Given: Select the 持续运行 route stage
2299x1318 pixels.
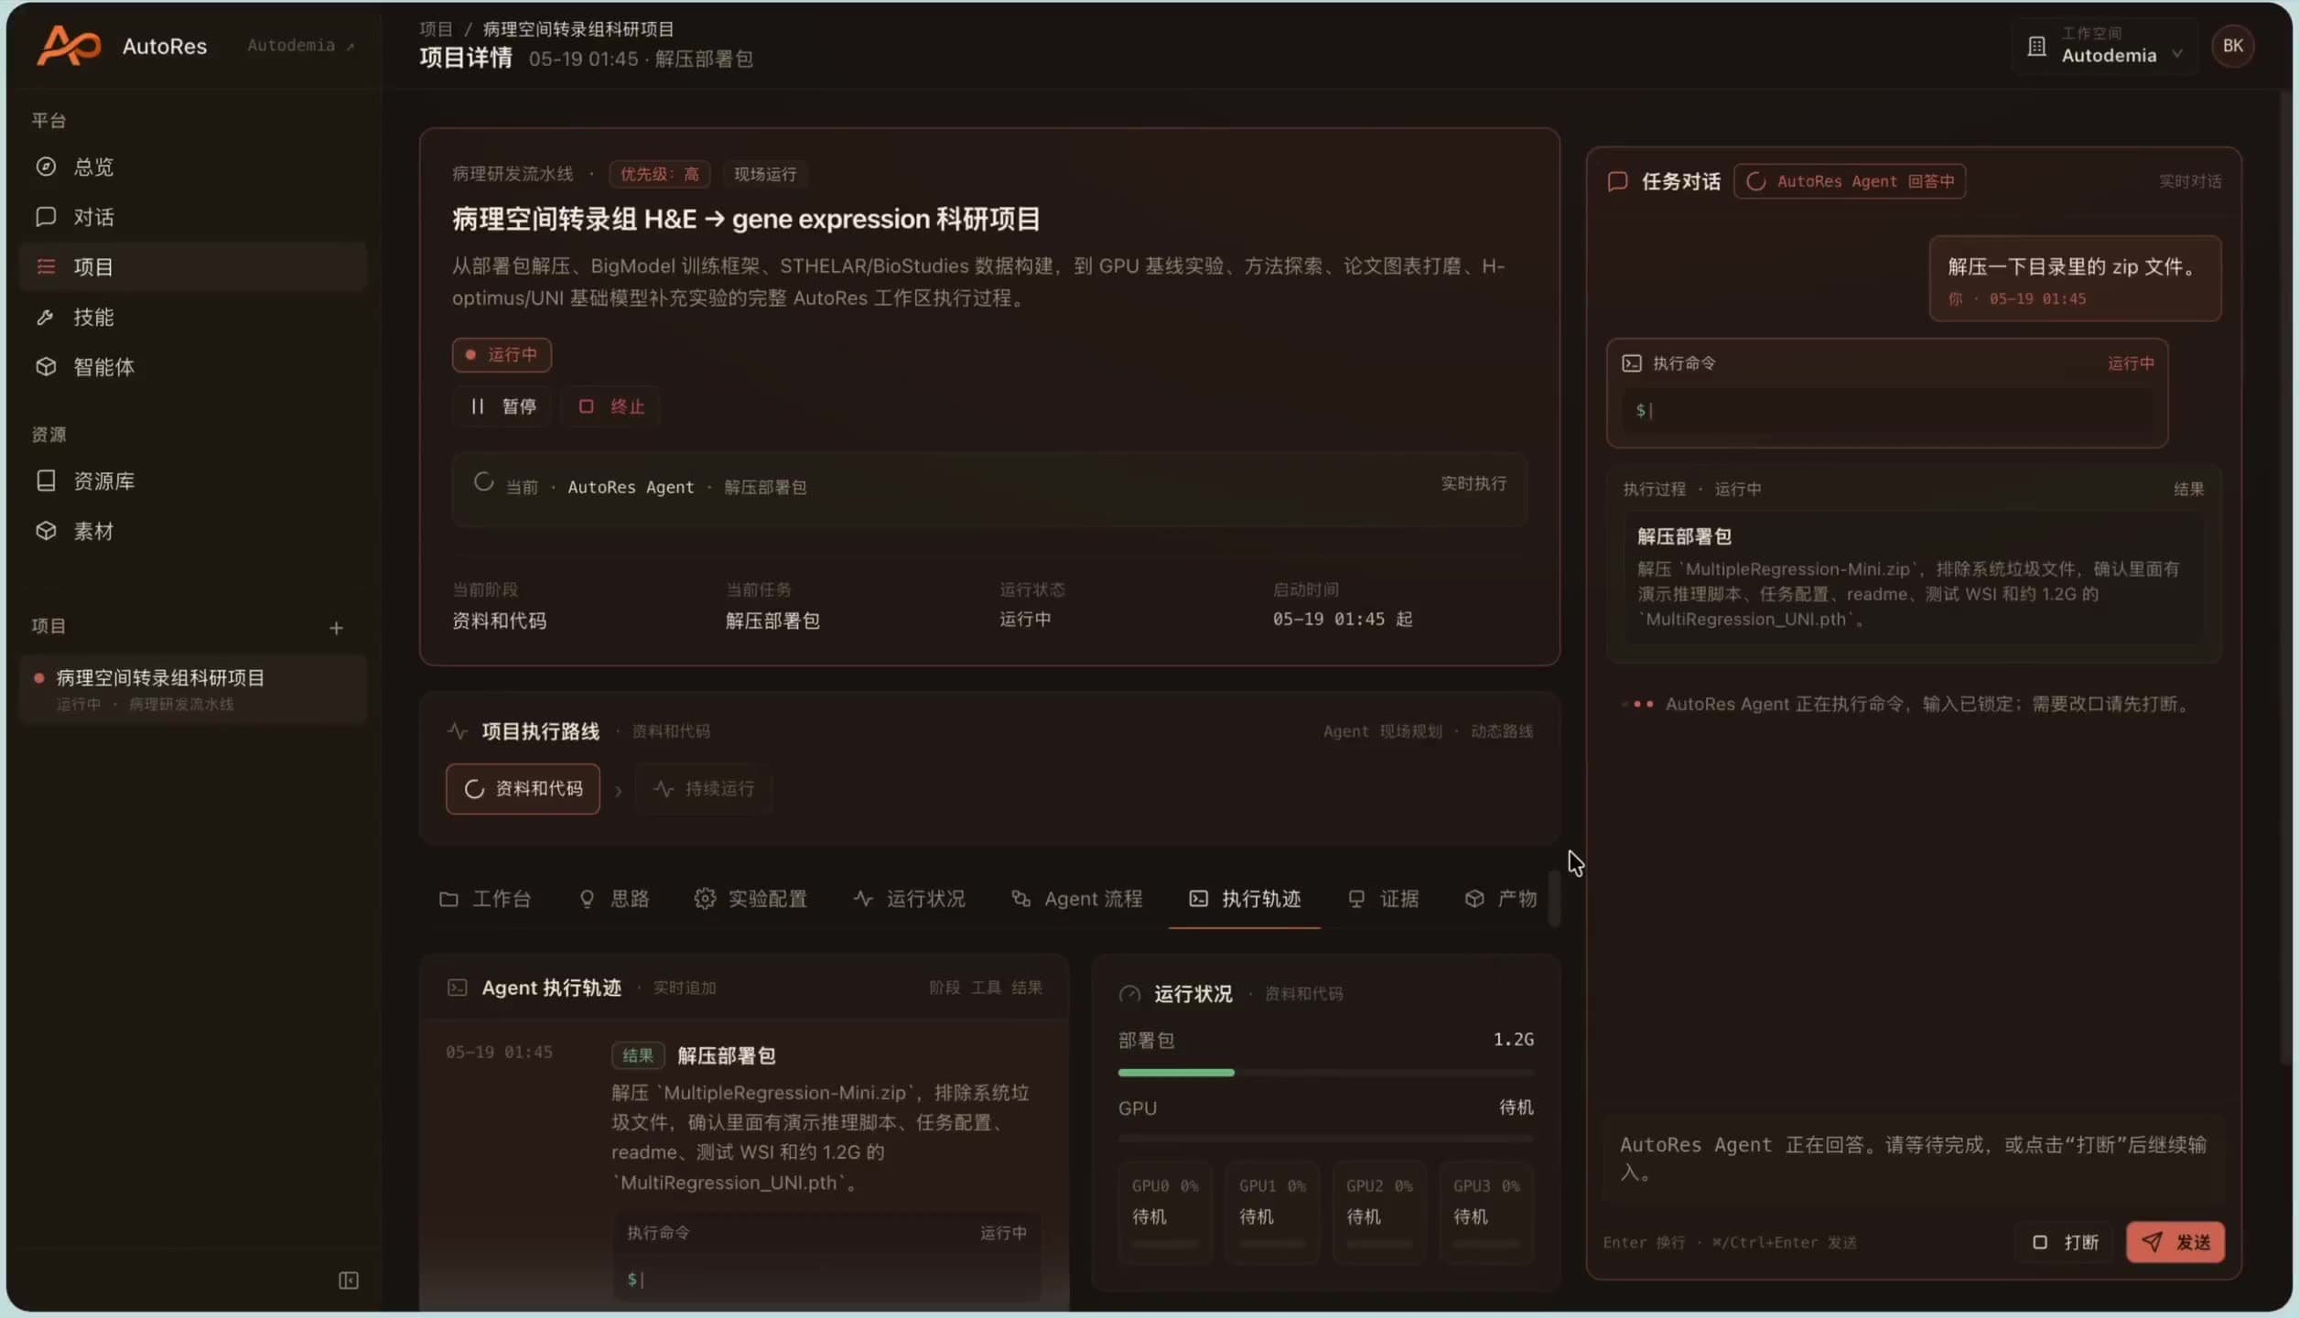Looking at the screenshot, I should tap(704, 789).
